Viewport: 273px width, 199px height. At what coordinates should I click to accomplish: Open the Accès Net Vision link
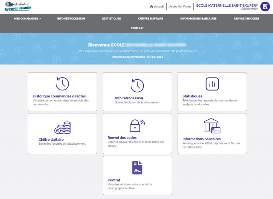pos(180,6)
